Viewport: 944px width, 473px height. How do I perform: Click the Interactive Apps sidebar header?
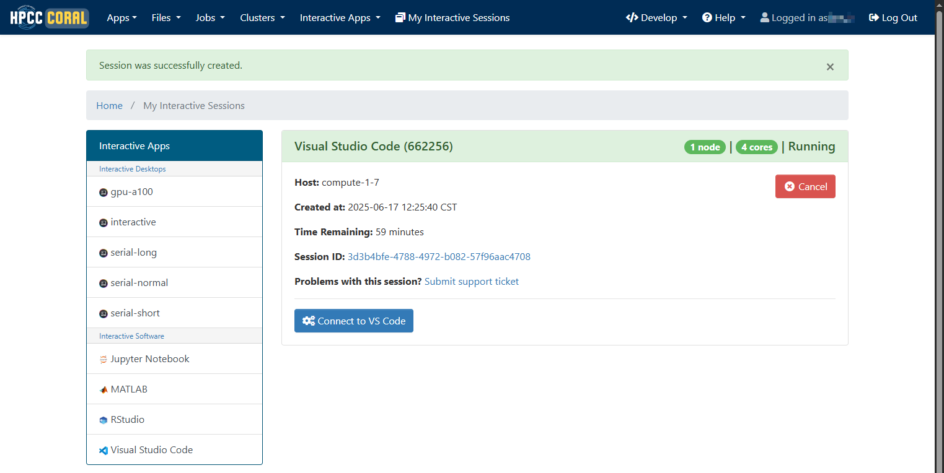174,146
